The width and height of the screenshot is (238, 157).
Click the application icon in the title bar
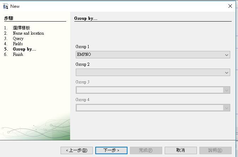click(x=5, y=6)
